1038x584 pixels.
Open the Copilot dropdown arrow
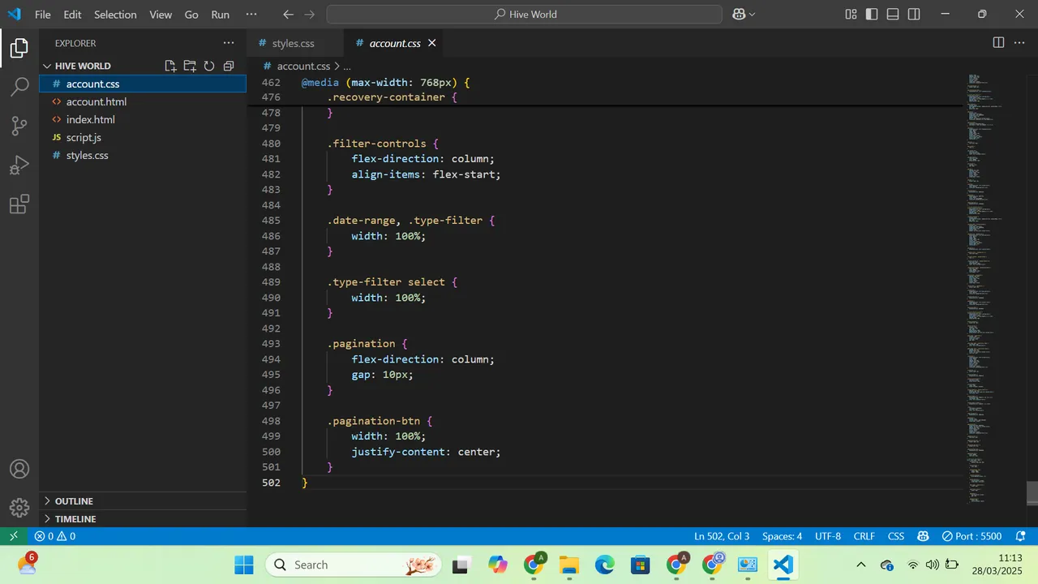coord(752,15)
